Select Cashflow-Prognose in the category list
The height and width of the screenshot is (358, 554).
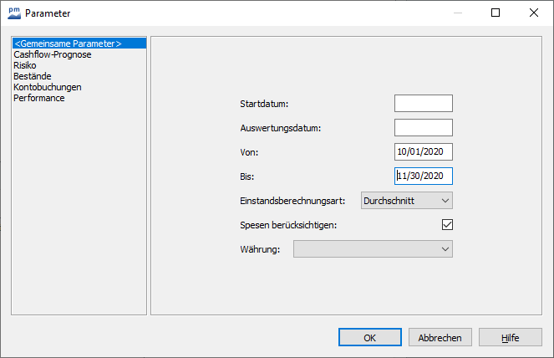(52, 54)
